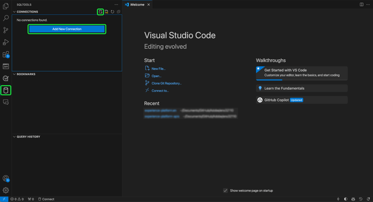Open the Accounts profile icon
This screenshot has height=202, width=373.
tap(6, 178)
